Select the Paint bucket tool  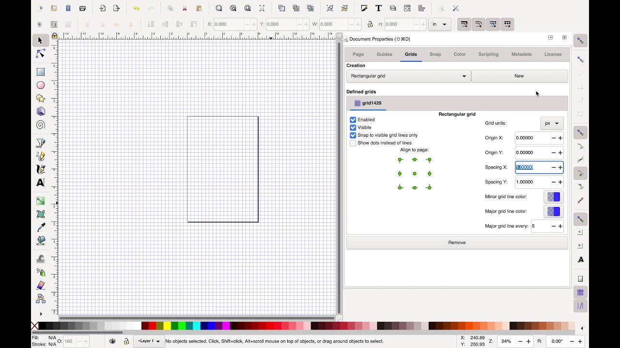41,240
